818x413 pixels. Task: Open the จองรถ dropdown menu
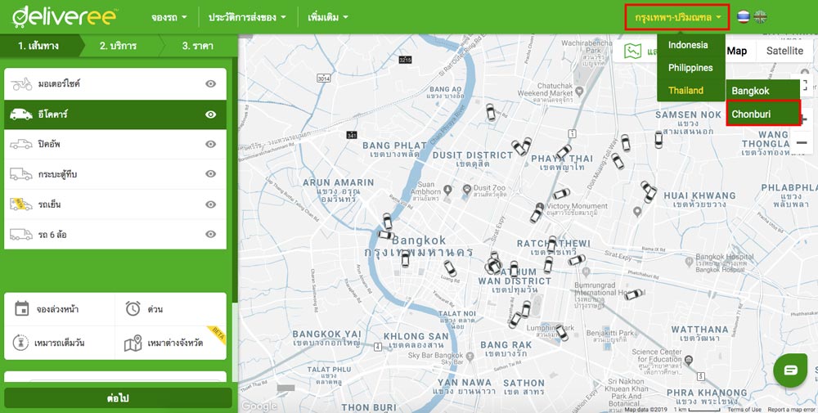[169, 17]
